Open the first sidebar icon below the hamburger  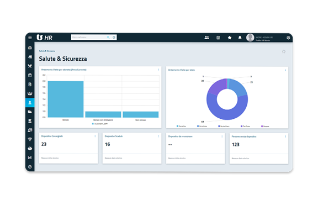click(30, 48)
